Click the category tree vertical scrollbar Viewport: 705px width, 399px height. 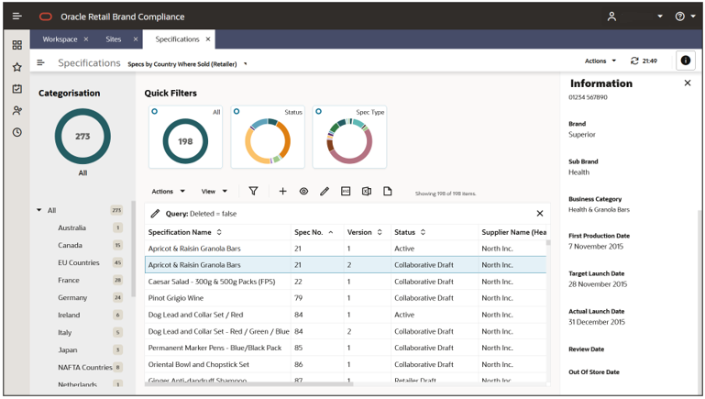click(133, 249)
